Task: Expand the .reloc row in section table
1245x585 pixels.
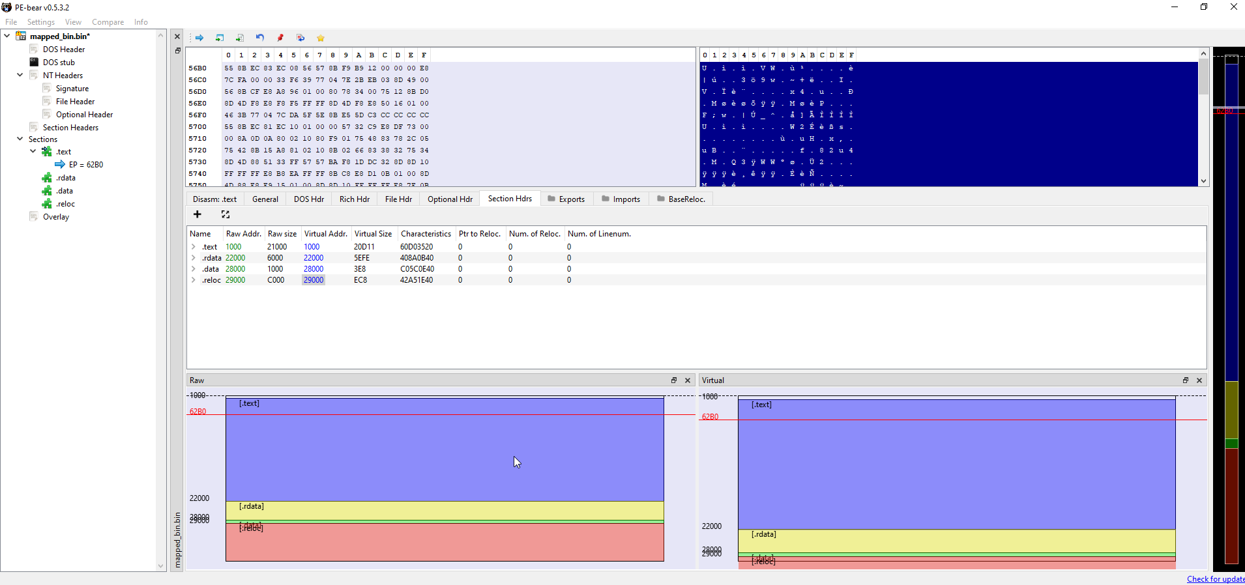Action: click(194, 279)
